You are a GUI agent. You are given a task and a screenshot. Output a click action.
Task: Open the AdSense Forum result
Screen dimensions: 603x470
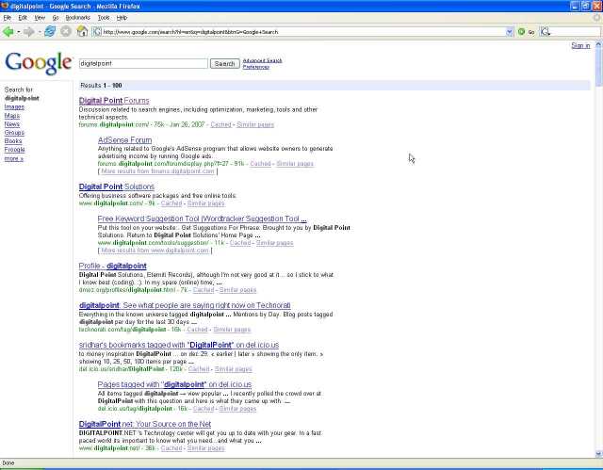(124, 140)
